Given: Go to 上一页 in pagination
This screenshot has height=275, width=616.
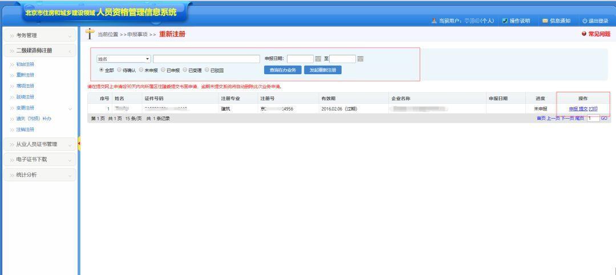Looking at the screenshot, I should coord(553,118).
